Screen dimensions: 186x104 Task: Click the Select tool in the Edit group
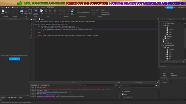pyautogui.click(x=30, y=12)
